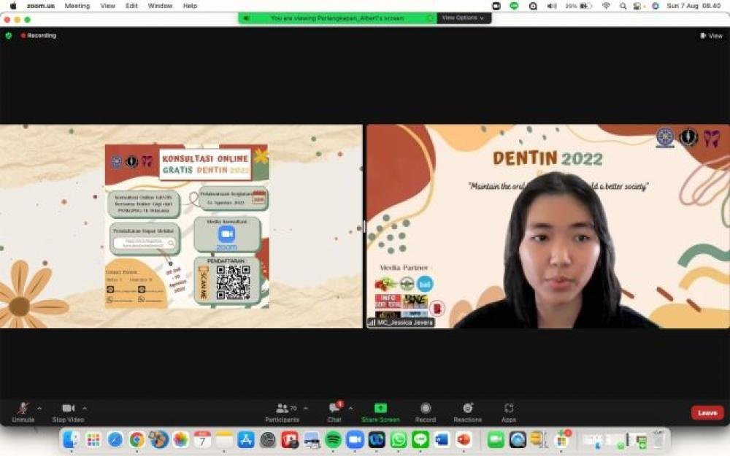Open the View Options dropdown
This screenshot has width=730, height=456.
(463, 18)
